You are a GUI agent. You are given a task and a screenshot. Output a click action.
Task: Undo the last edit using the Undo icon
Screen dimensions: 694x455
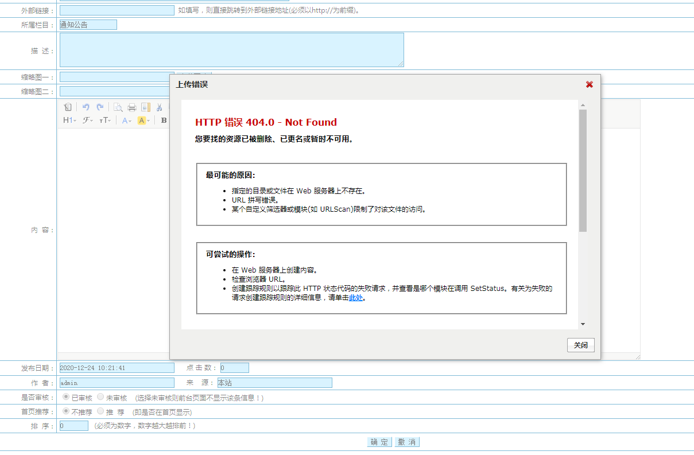(86, 107)
